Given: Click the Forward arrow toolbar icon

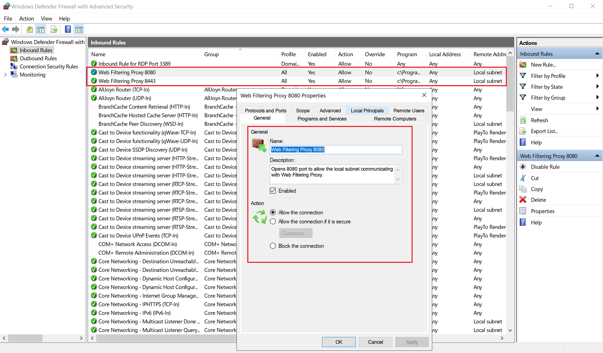Looking at the screenshot, I should (x=16, y=29).
